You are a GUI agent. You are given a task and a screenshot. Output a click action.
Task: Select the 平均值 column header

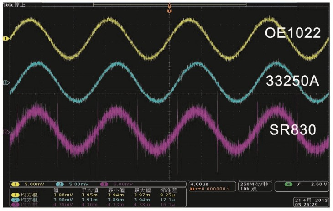[88, 190]
